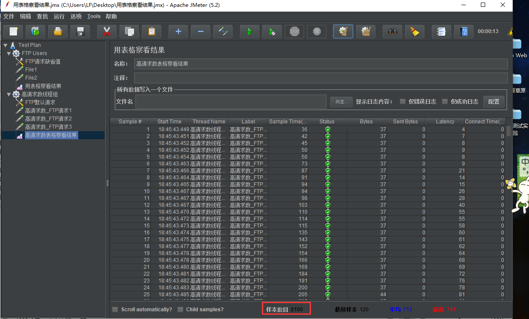The height and width of the screenshot is (319, 529).
Task: Stop the running test icon
Action: (x=294, y=31)
